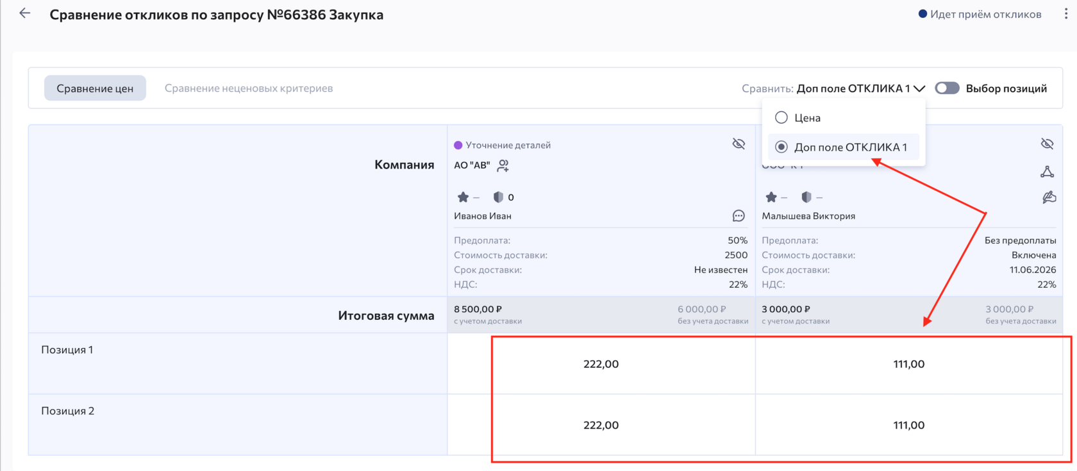Click the Итоговая сумма row header
This screenshot has height=471, width=1077.
click(x=386, y=315)
